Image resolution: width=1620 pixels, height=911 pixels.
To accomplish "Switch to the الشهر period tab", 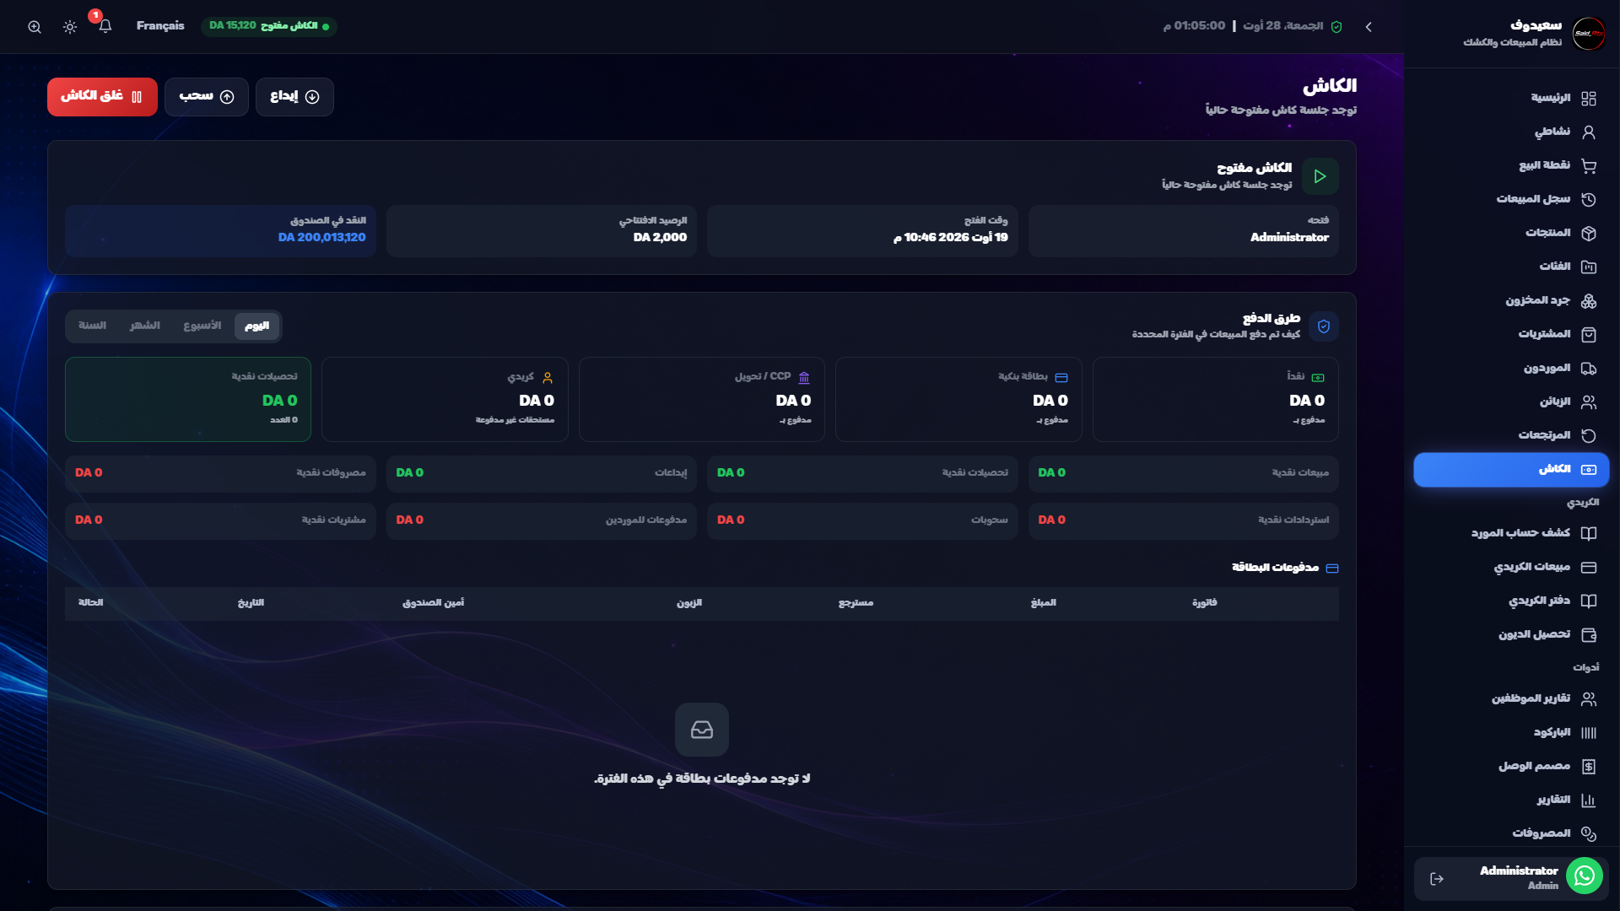I will [144, 326].
